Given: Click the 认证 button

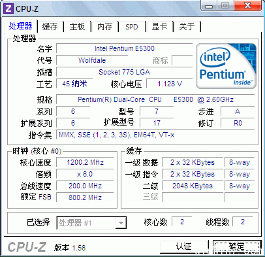Looking at the screenshot, I should [184, 247].
